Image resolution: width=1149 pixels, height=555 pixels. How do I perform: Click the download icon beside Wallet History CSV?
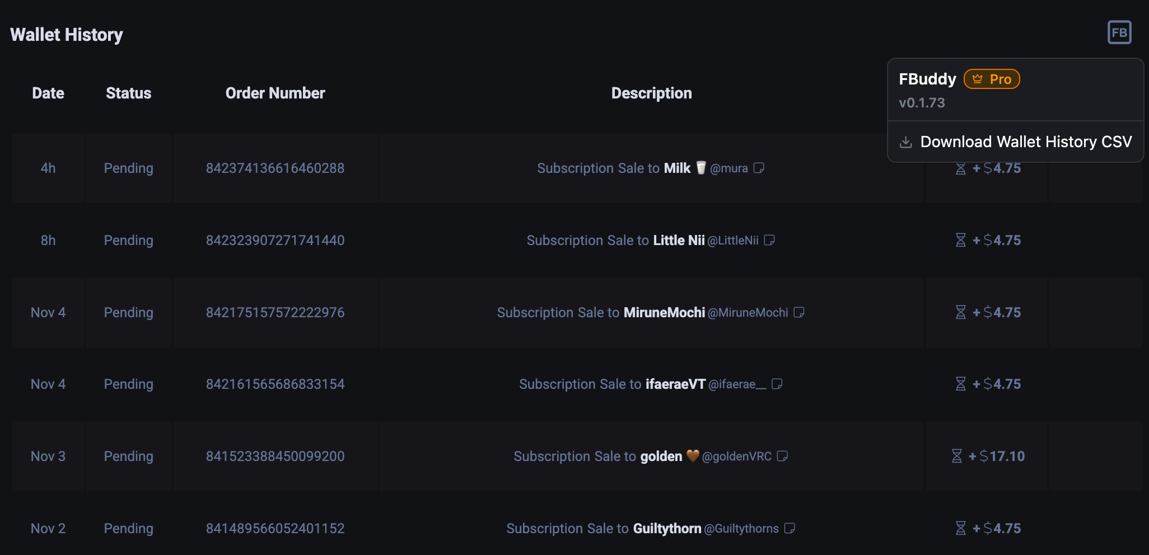pyautogui.click(x=906, y=142)
